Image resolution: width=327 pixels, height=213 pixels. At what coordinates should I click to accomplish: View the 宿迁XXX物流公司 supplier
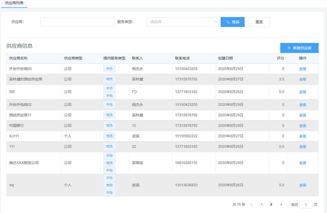pyautogui.click(x=303, y=163)
